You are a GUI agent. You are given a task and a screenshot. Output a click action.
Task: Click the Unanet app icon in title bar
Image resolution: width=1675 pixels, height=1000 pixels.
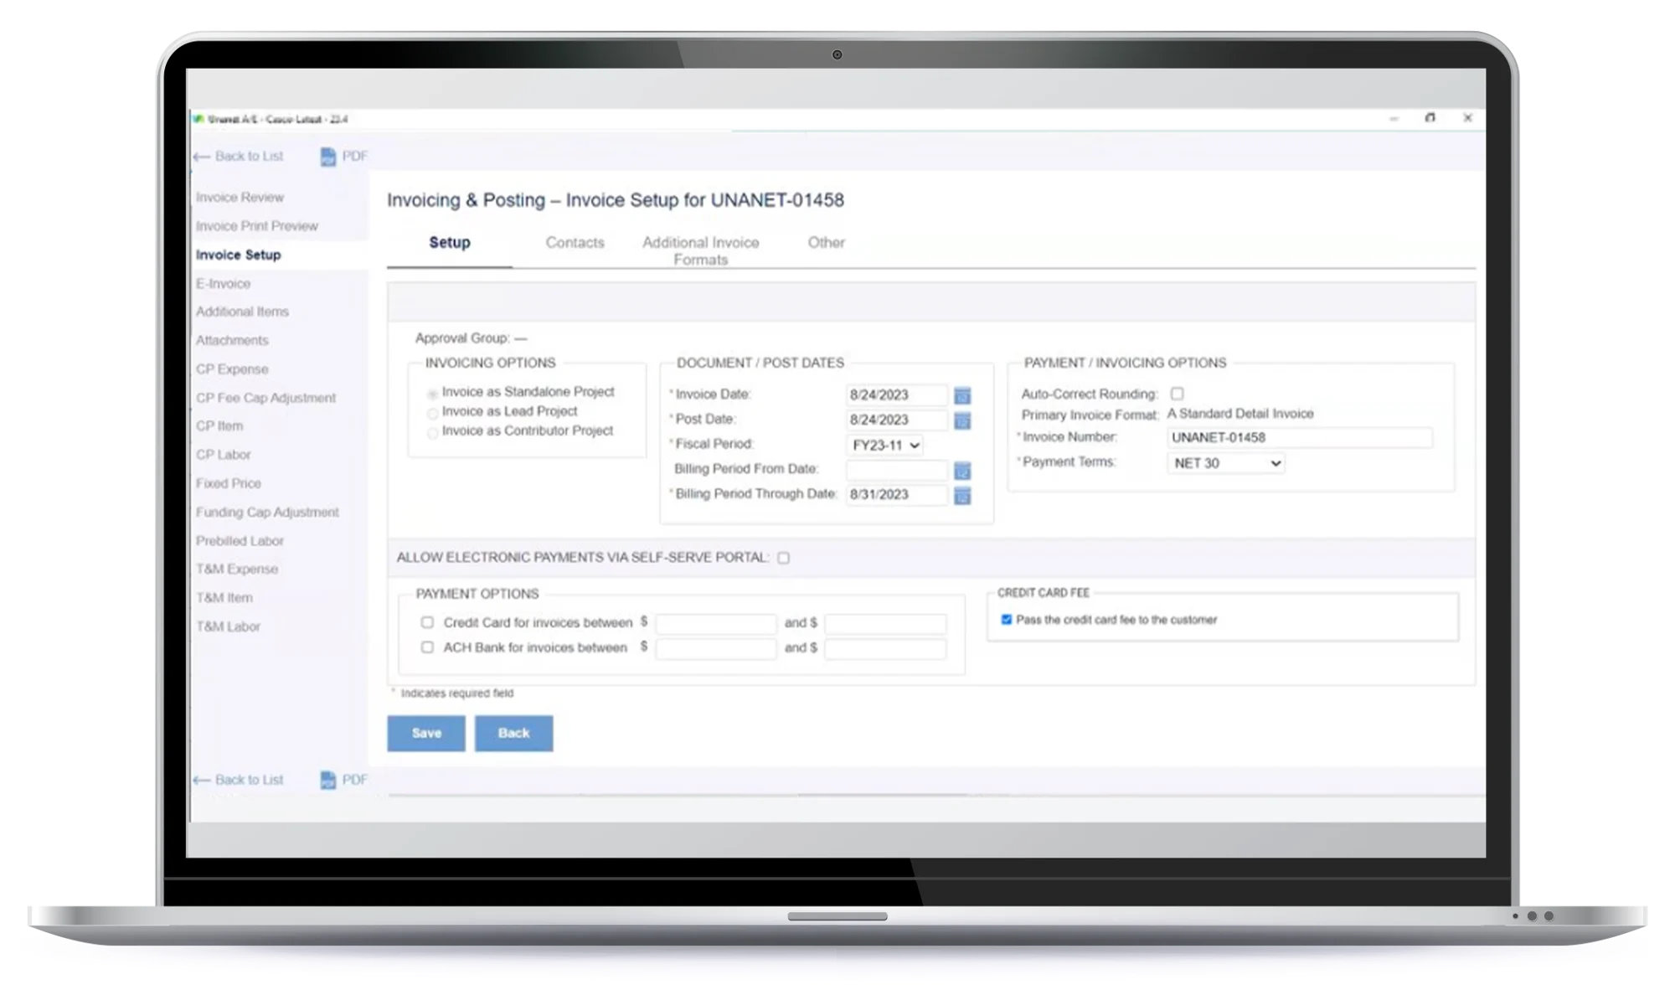pos(198,119)
